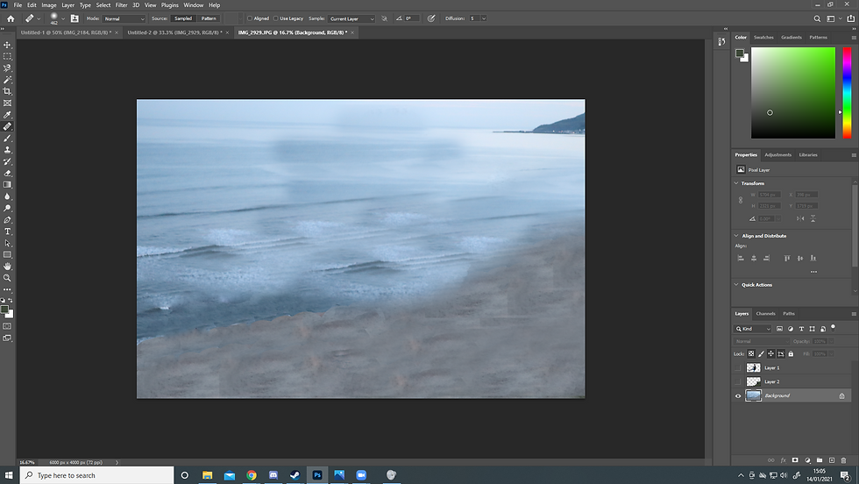Switch to the Channels tab

[x=765, y=313]
